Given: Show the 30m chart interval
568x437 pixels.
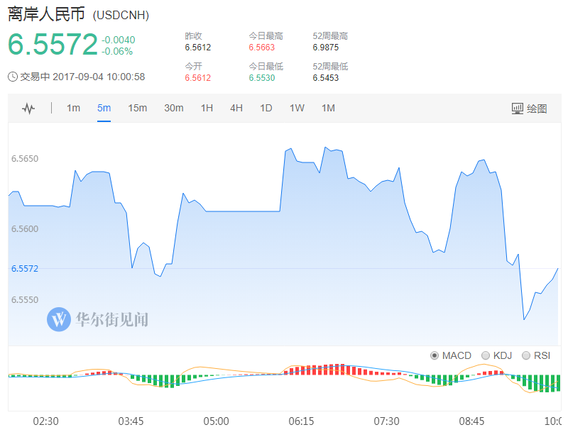Looking at the screenshot, I should point(174,109).
